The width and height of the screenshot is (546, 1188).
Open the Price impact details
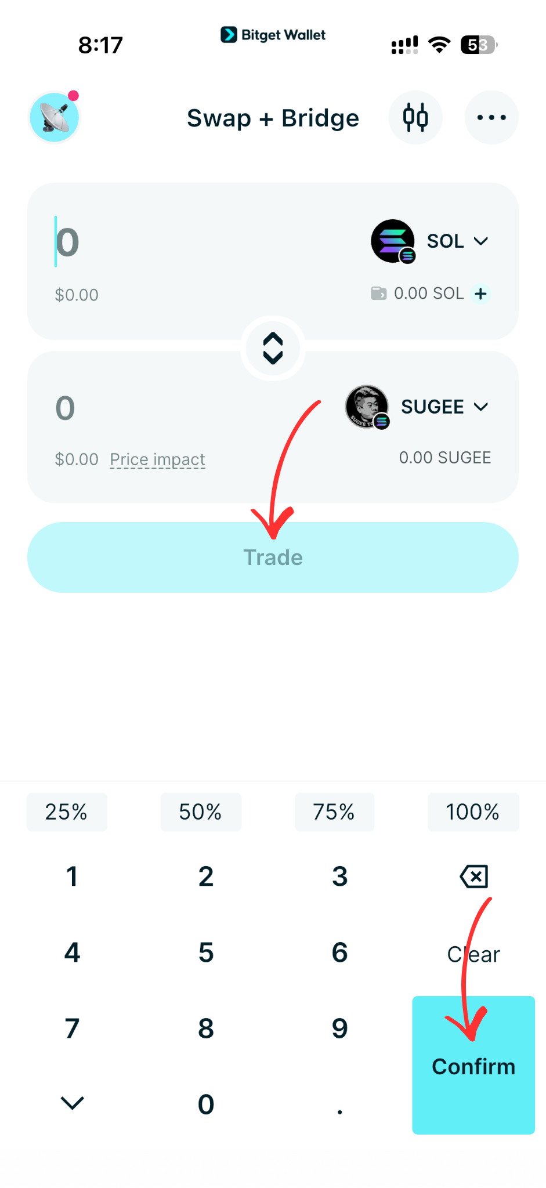[157, 459]
